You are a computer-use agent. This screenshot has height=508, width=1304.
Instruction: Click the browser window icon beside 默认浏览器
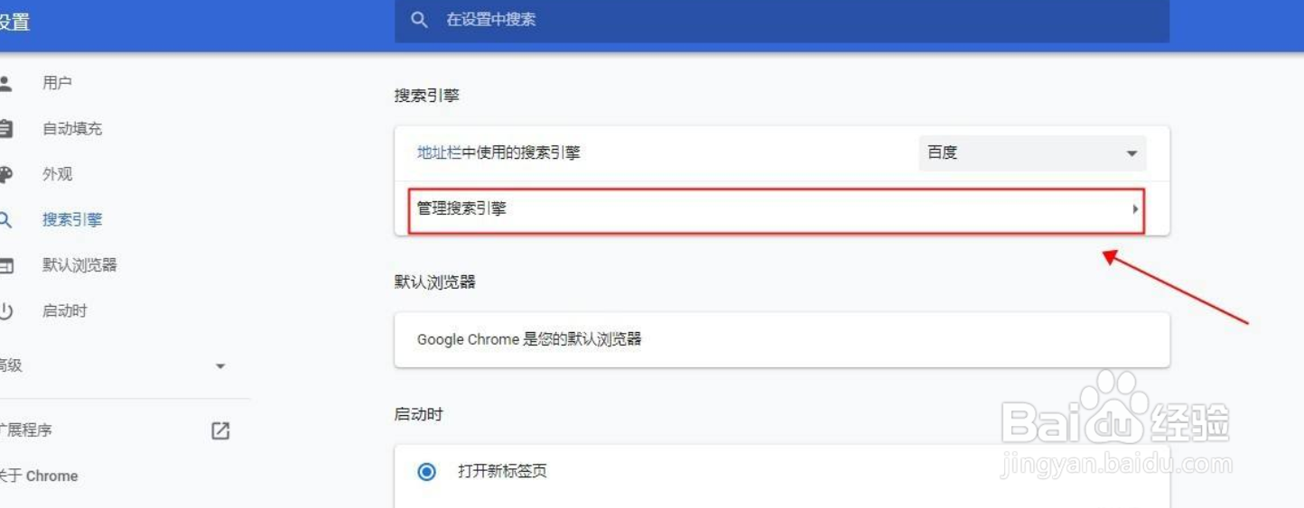coord(5,265)
